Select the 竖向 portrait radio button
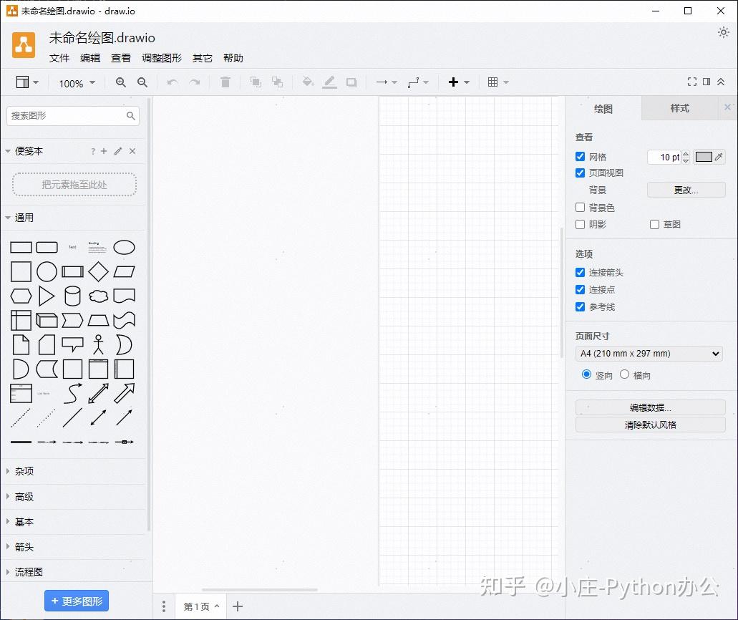The image size is (738, 620). pyautogui.click(x=586, y=374)
